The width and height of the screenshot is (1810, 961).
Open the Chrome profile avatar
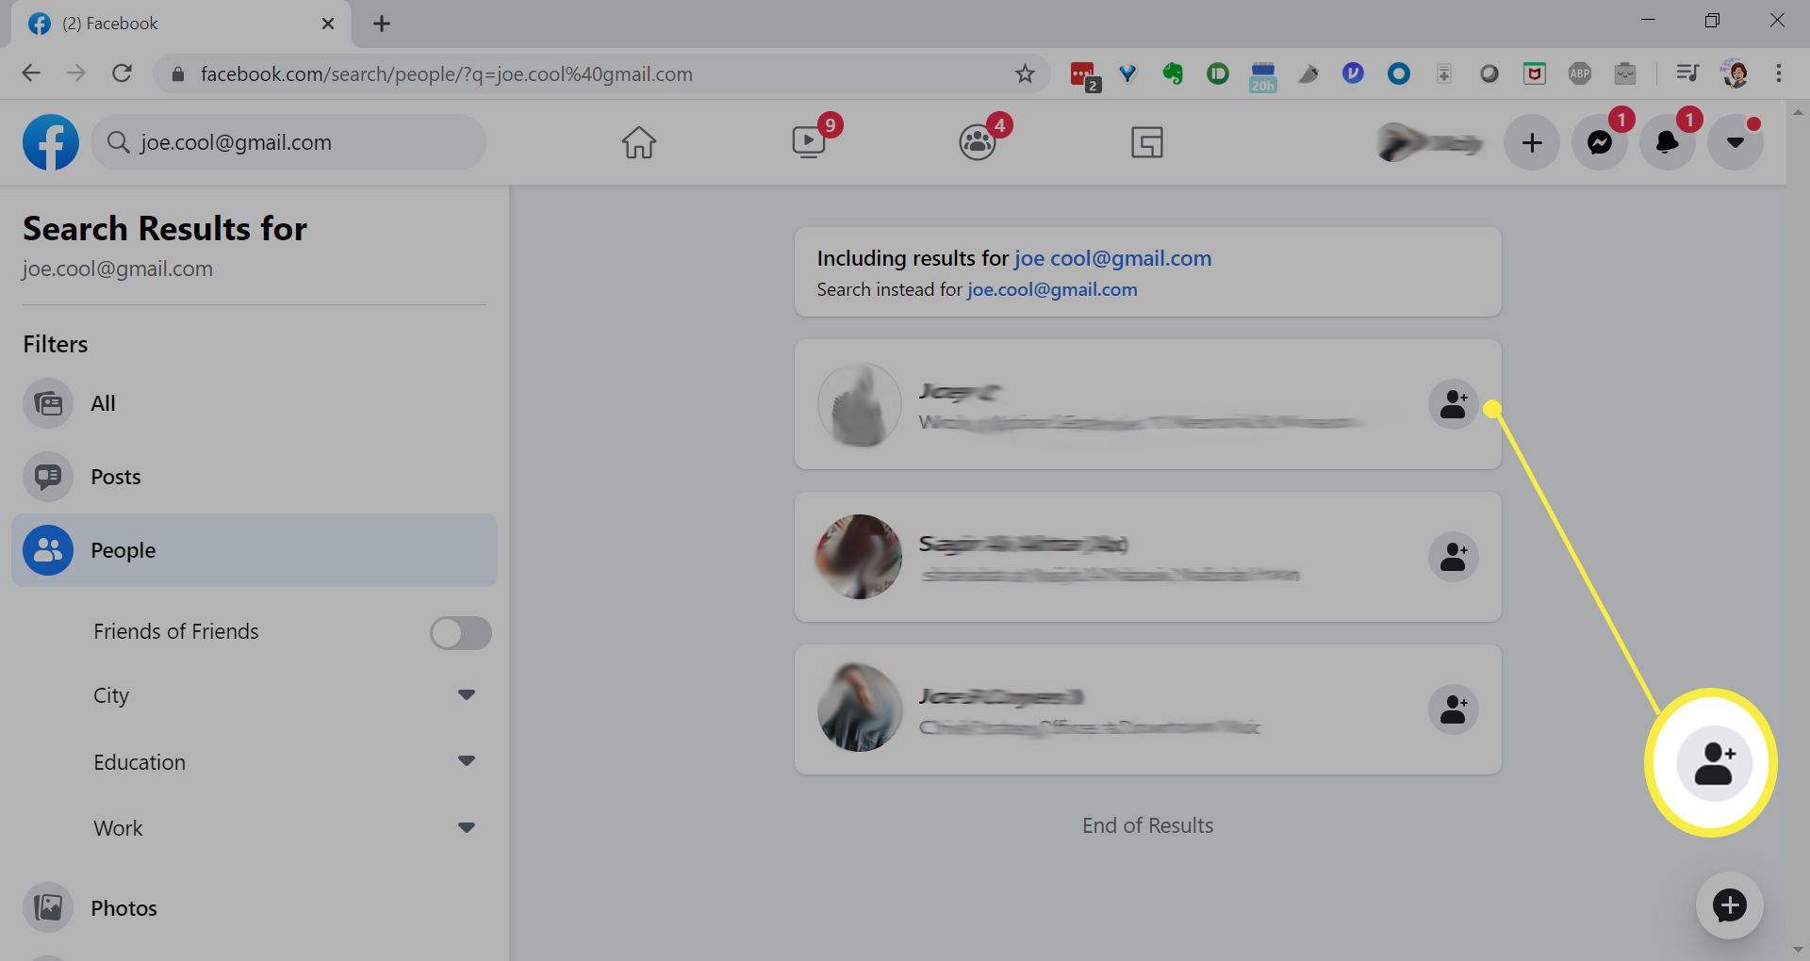point(1734,73)
